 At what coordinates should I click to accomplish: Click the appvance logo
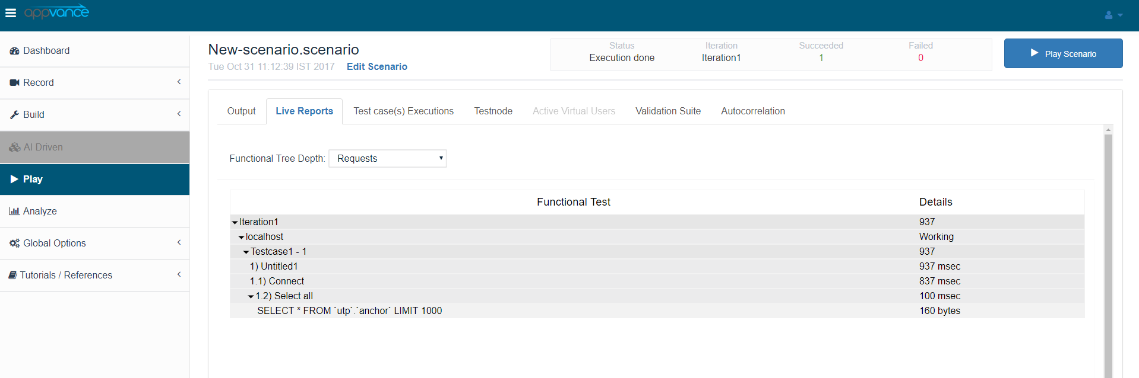pyautogui.click(x=56, y=12)
